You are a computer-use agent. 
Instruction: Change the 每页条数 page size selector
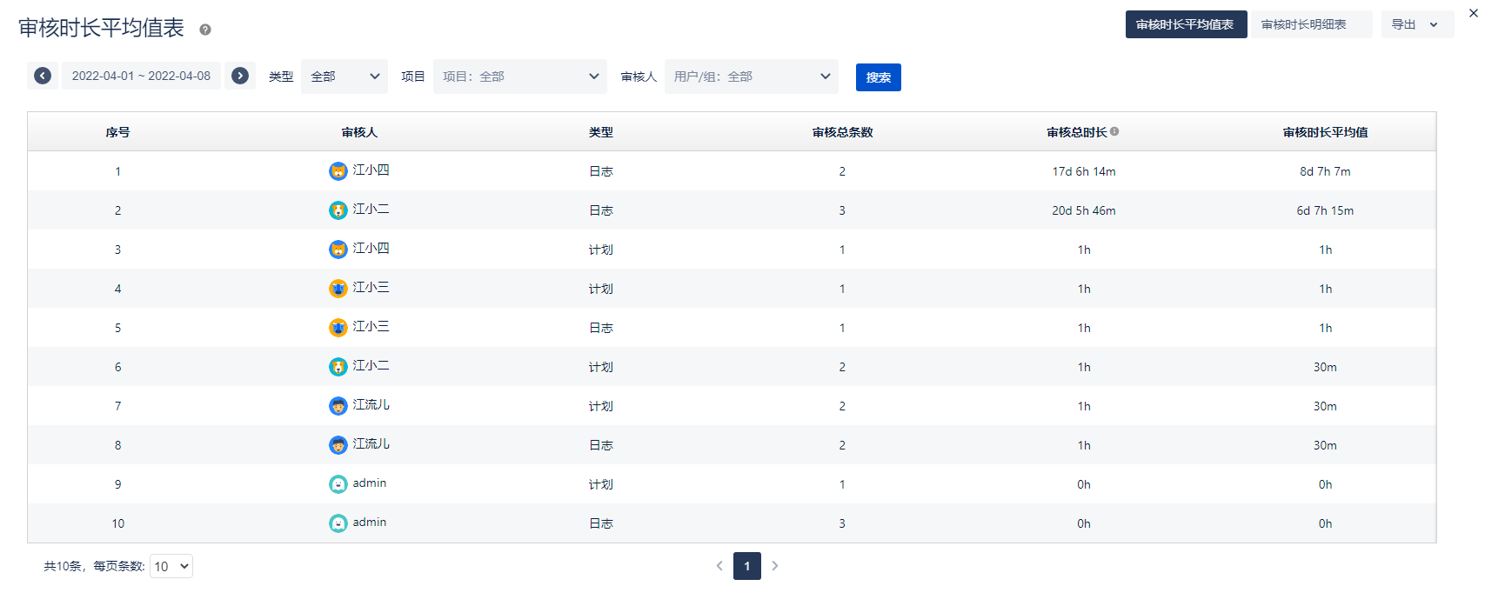[171, 567]
